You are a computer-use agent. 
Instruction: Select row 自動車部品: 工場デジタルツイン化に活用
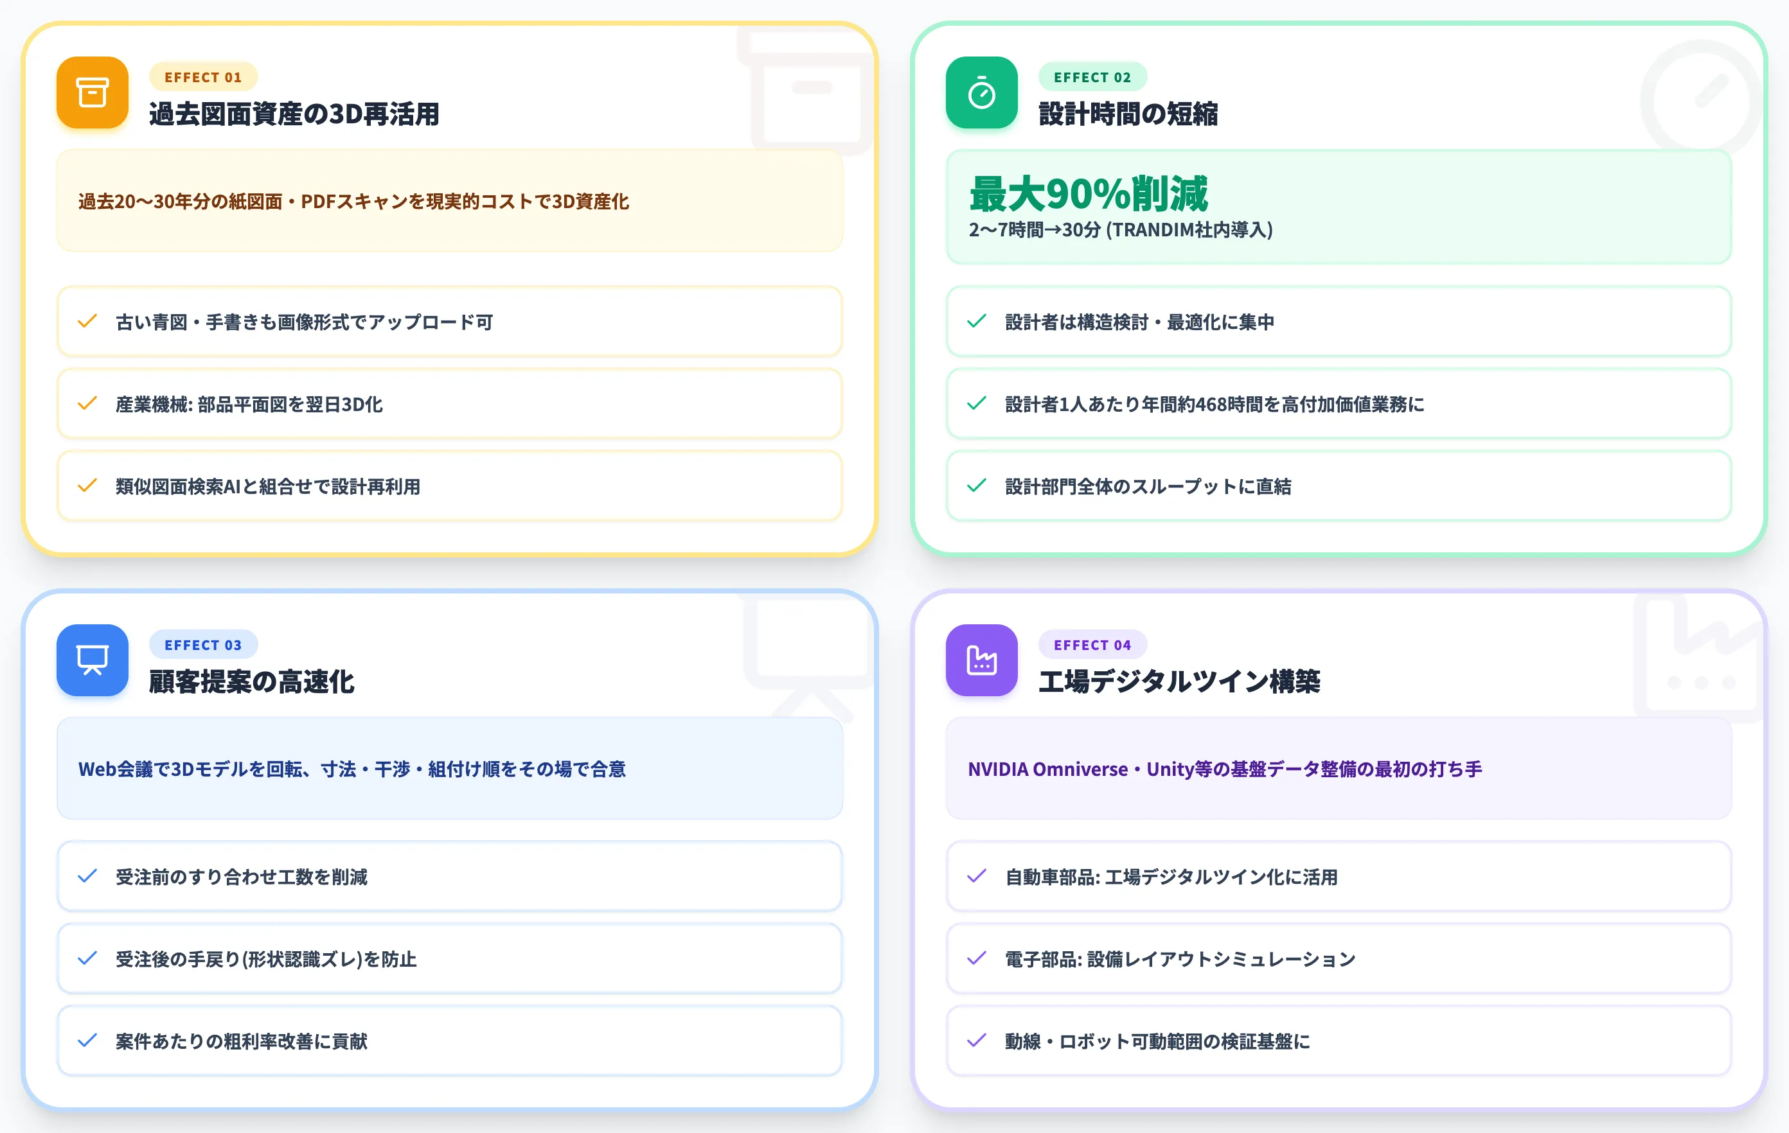point(1339,876)
